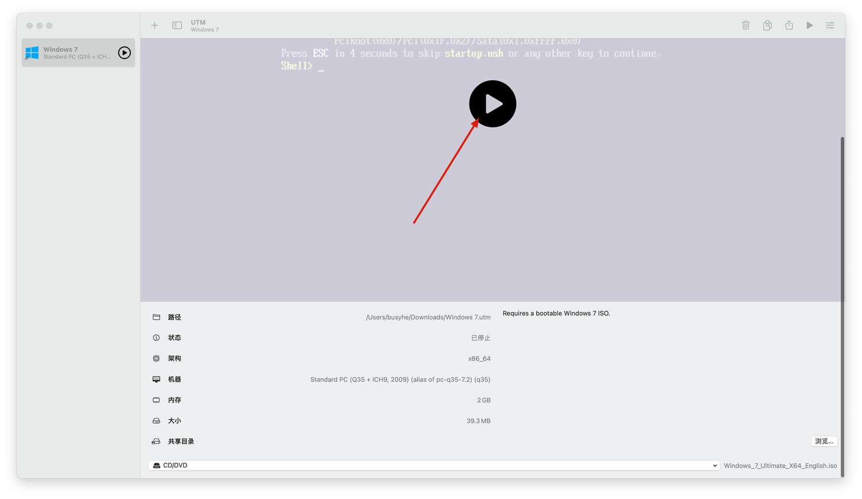Image resolution: width=862 pixels, height=499 pixels.
Task: Start the VM with the large play button
Action: [492, 104]
